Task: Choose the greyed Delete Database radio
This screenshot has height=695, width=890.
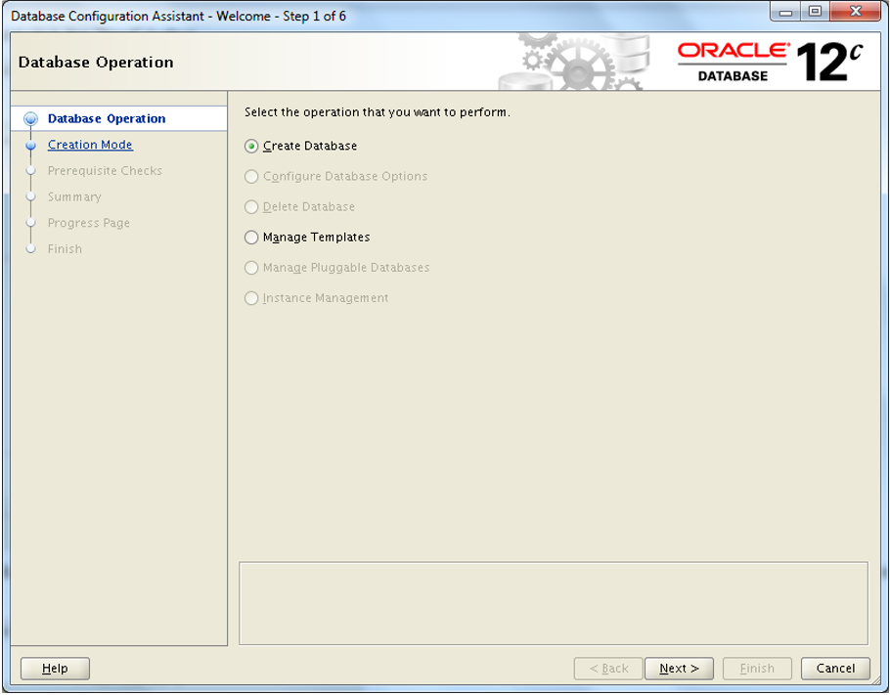Action: pos(251,207)
